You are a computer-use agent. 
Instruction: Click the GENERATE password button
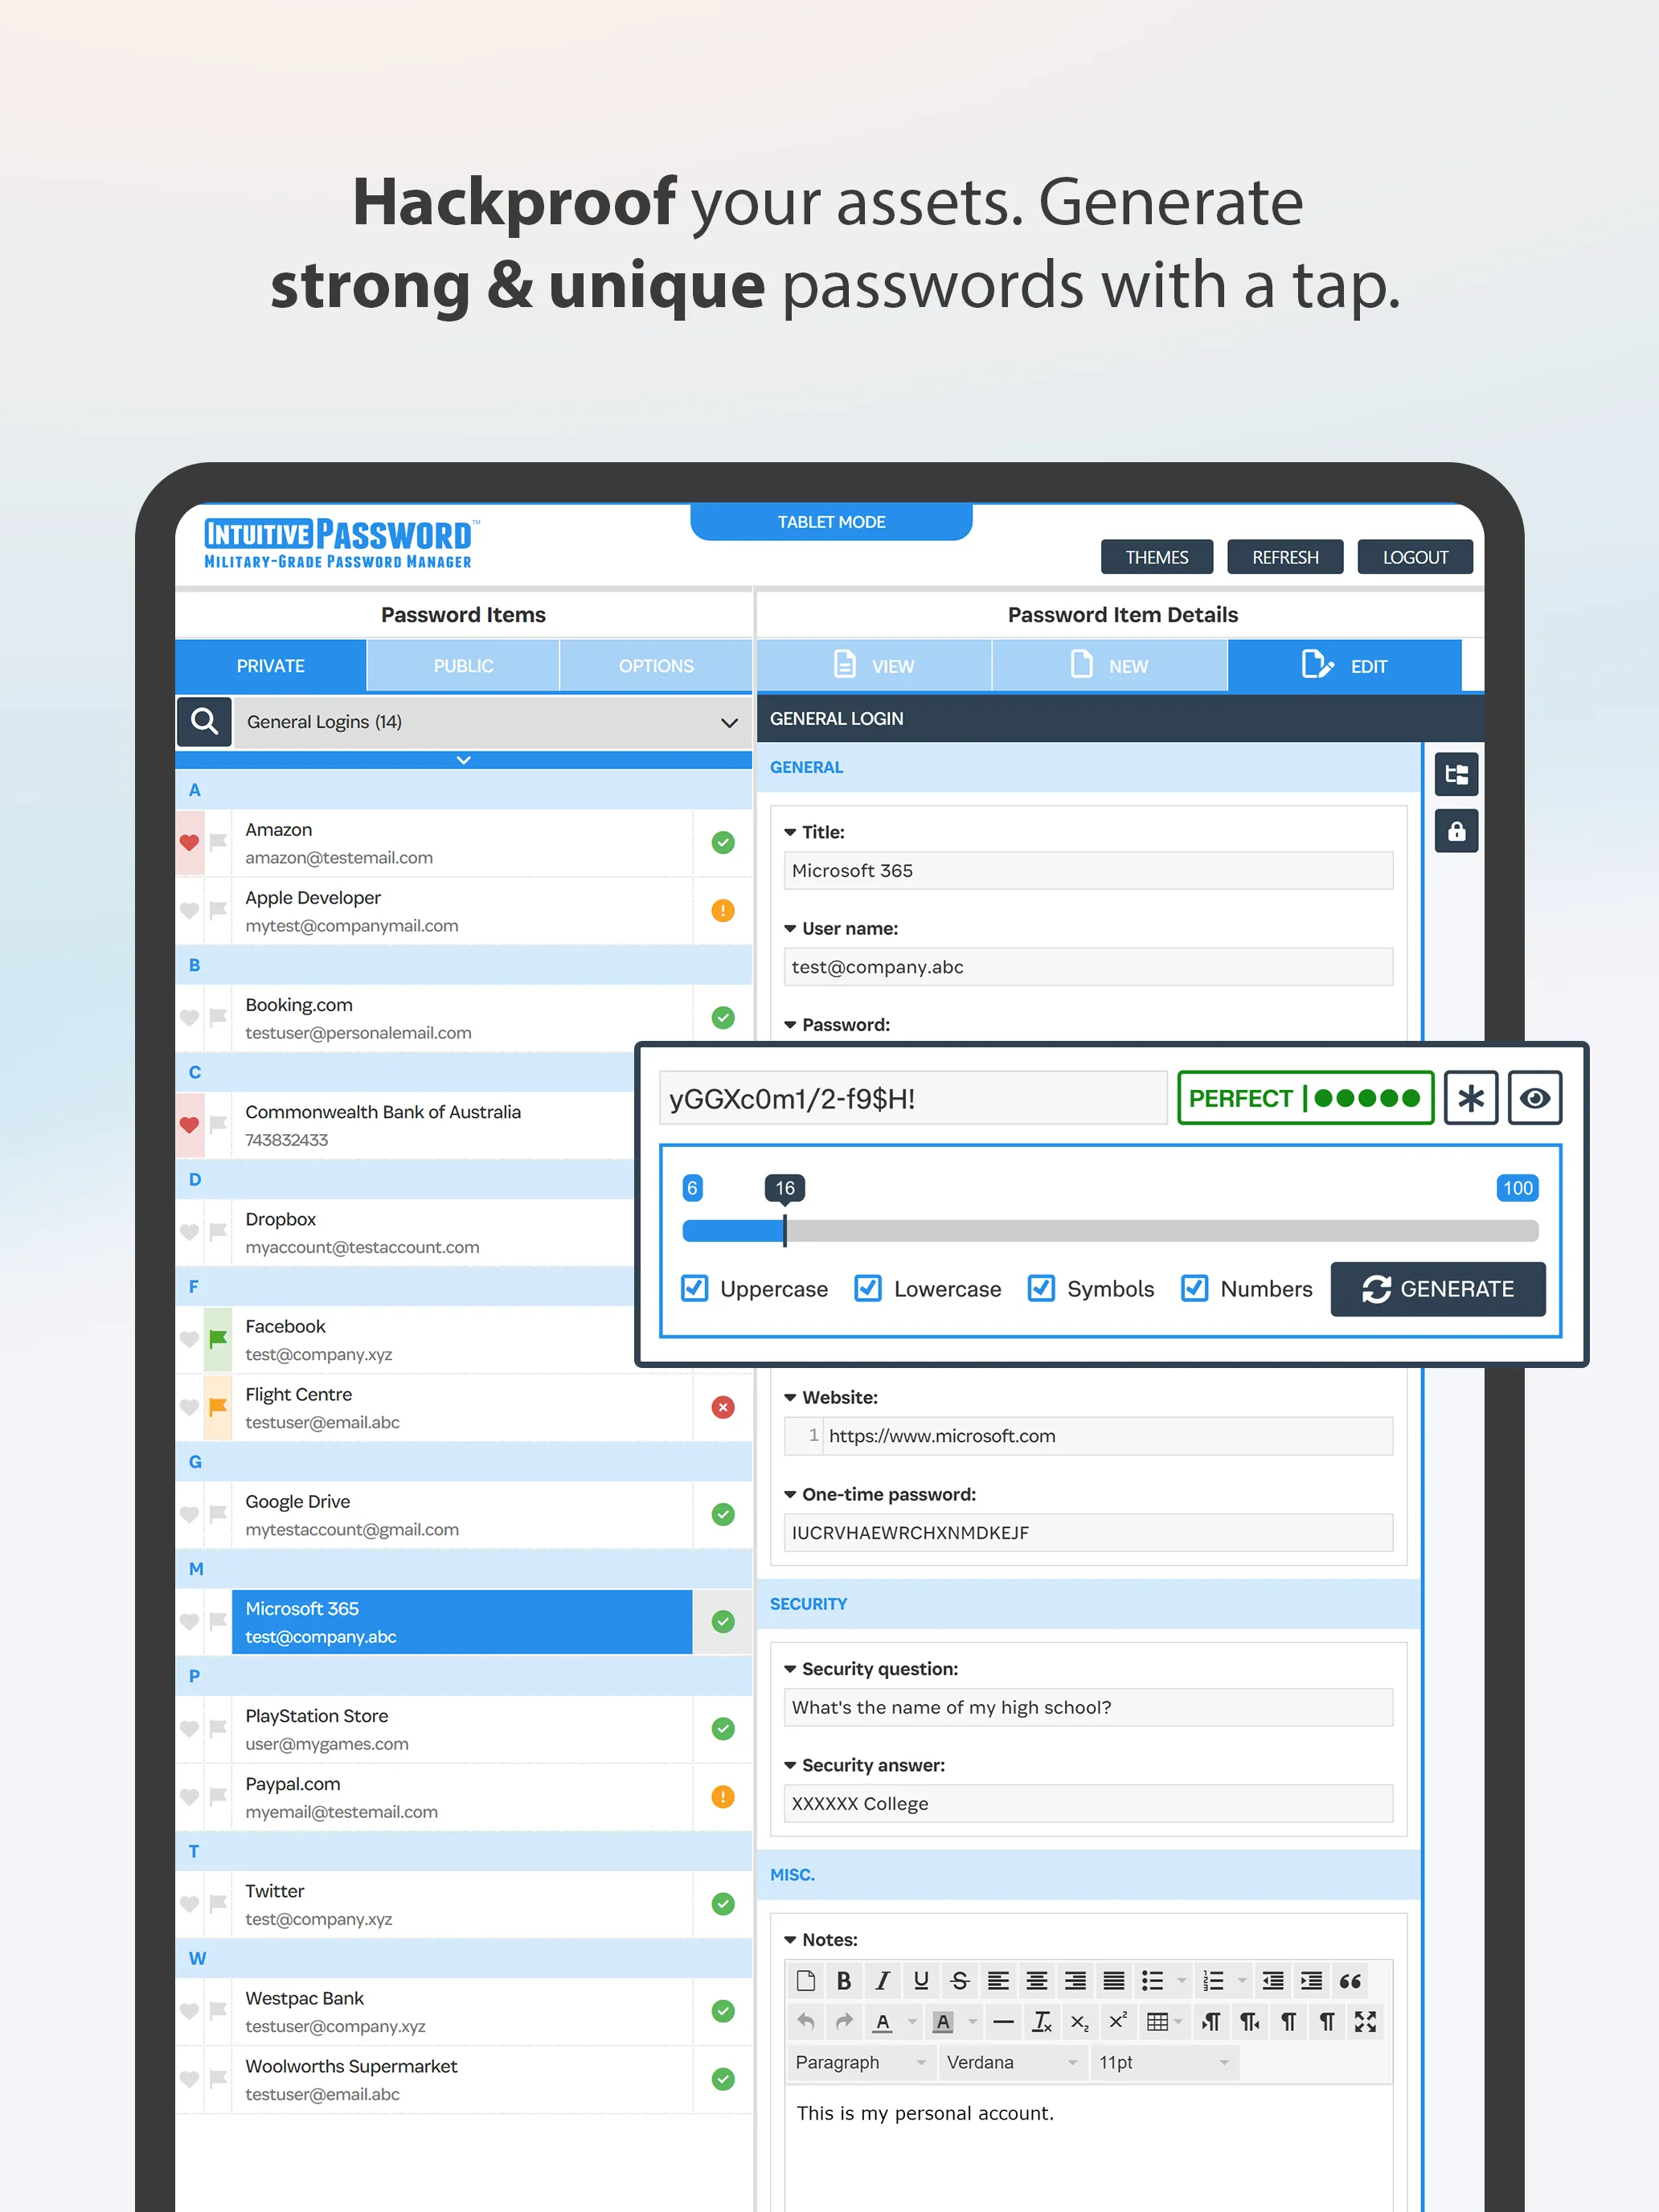pos(1440,1289)
